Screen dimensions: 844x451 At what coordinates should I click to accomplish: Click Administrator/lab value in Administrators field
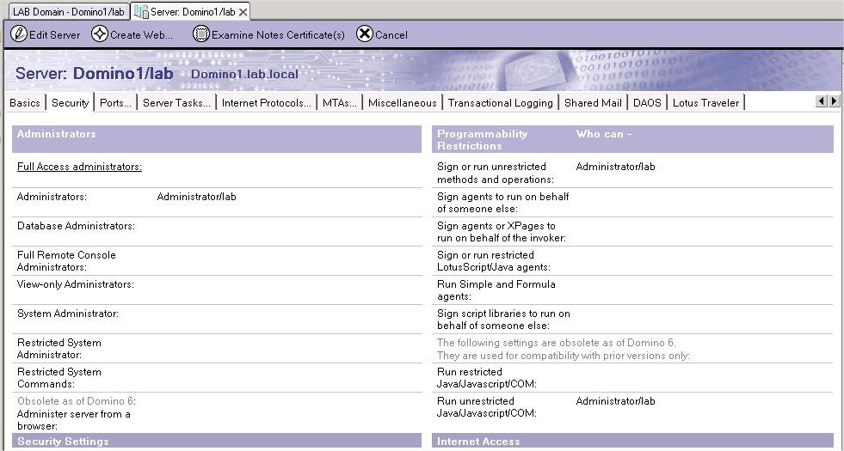pos(196,197)
